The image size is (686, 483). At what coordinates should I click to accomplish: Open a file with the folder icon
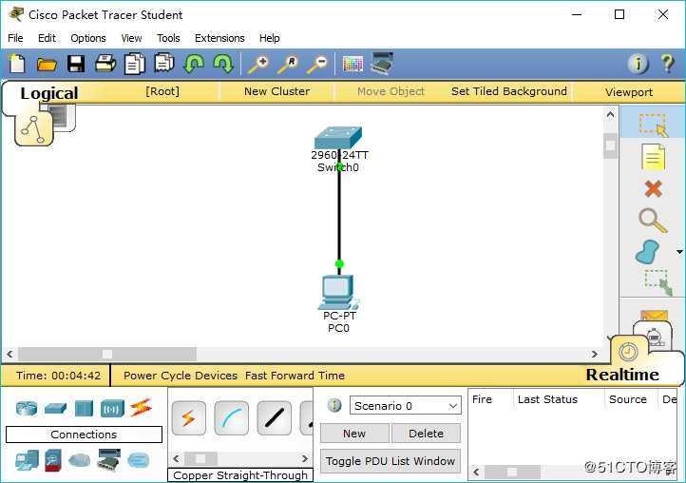click(47, 65)
